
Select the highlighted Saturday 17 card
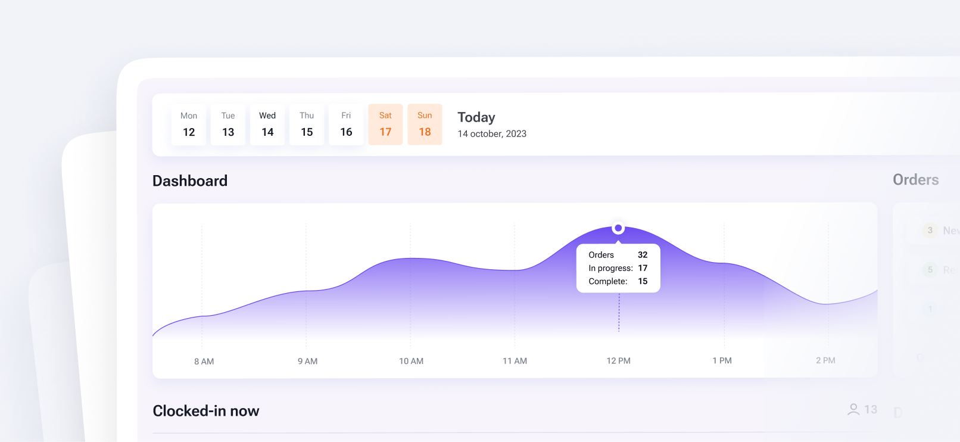(385, 124)
